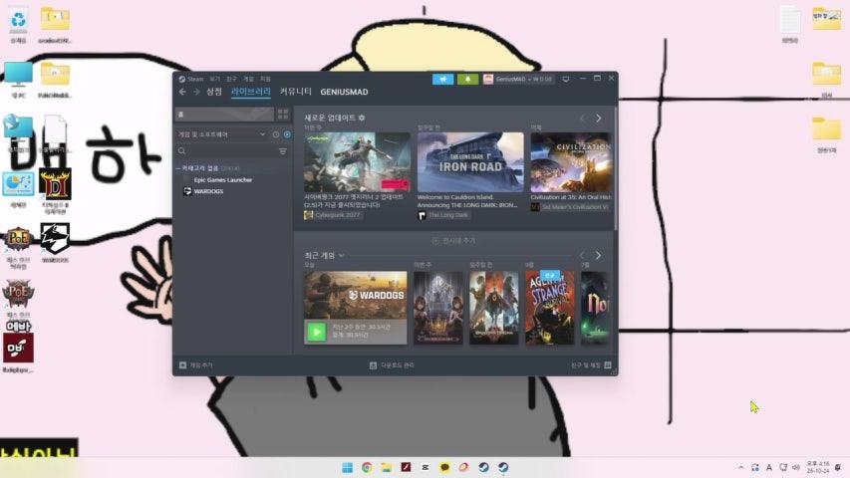Open friends and chat

click(591, 365)
